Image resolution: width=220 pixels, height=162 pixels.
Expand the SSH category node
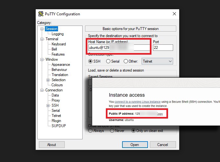pos(48,105)
